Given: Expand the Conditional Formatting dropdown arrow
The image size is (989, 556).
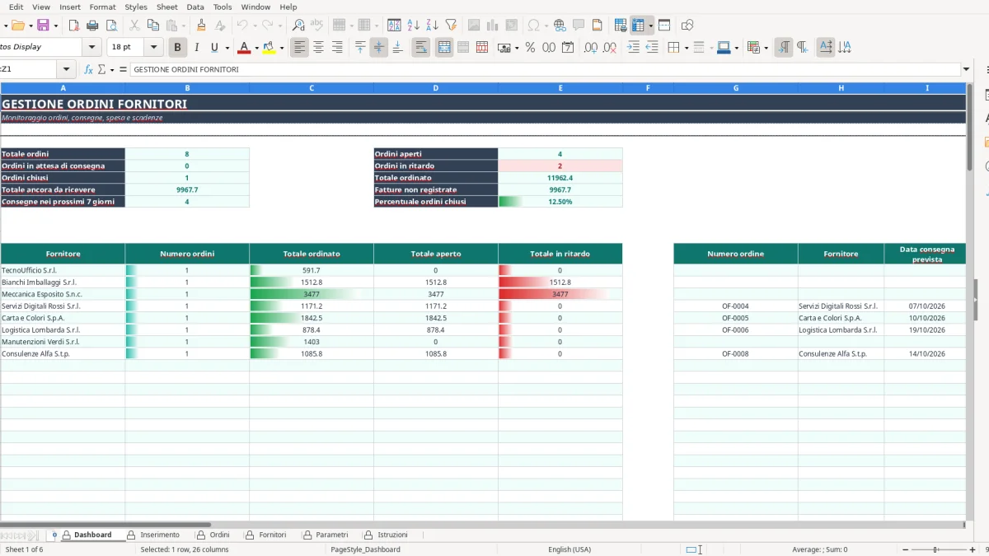Looking at the screenshot, I should coord(766,48).
